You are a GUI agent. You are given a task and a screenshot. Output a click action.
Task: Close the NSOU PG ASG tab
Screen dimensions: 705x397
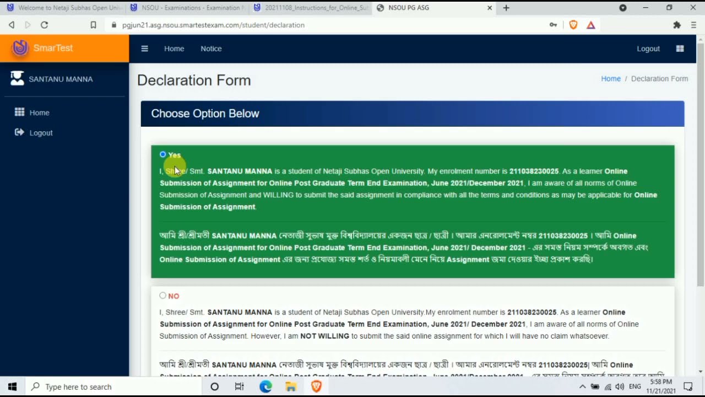tap(490, 8)
